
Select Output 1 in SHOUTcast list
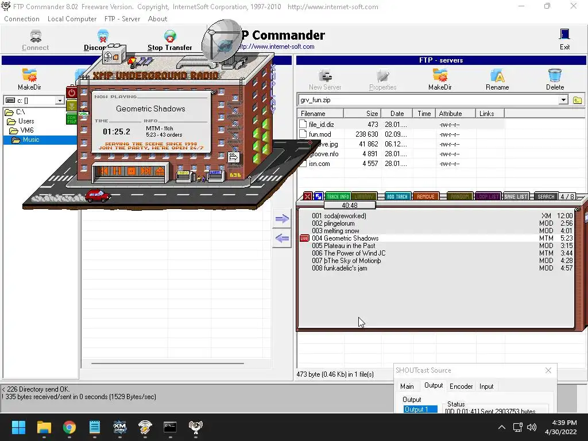click(x=420, y=409)
